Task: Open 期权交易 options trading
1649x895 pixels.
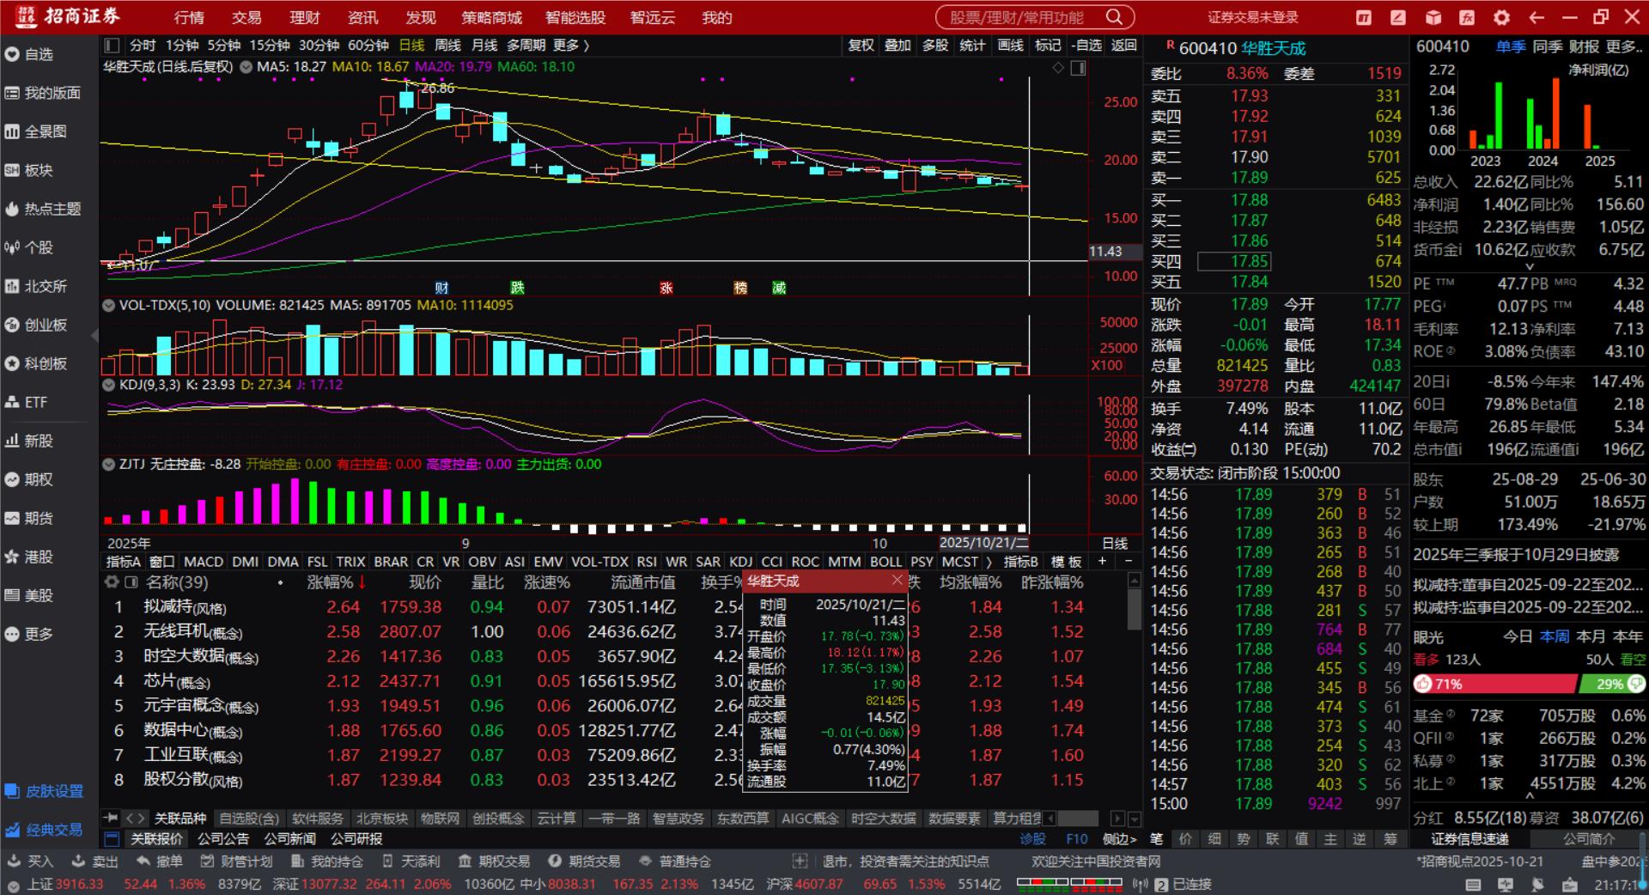Action: point(494,861)
